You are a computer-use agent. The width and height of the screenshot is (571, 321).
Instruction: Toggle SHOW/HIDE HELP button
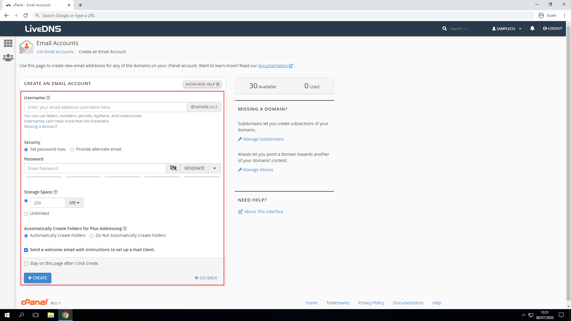202,84
